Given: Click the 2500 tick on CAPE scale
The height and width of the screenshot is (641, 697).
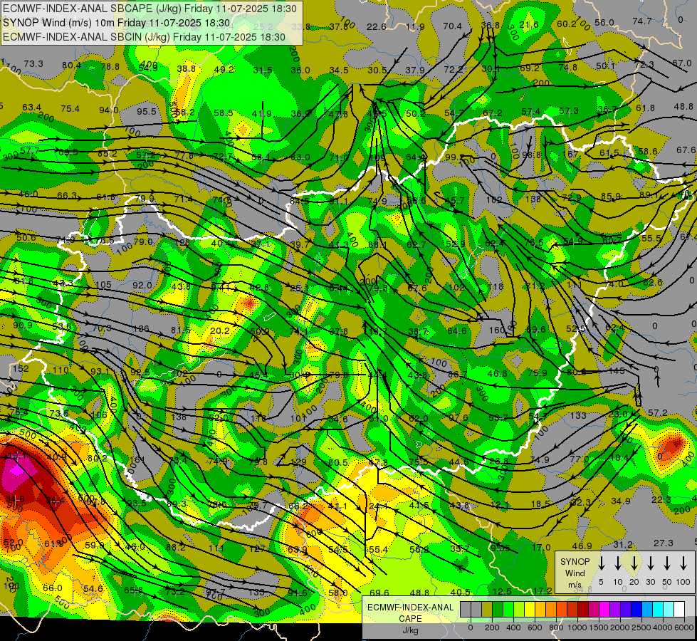Looking at the screenshot, I should point(641,627).
